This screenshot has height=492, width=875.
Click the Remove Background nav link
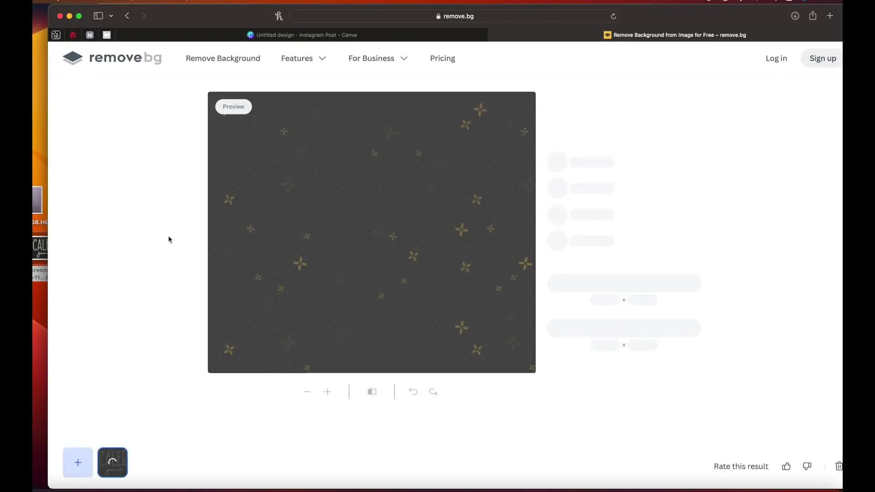coord(223,58)
